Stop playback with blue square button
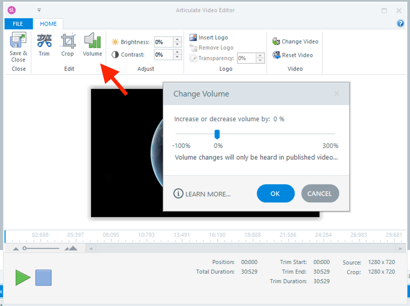 44,278
